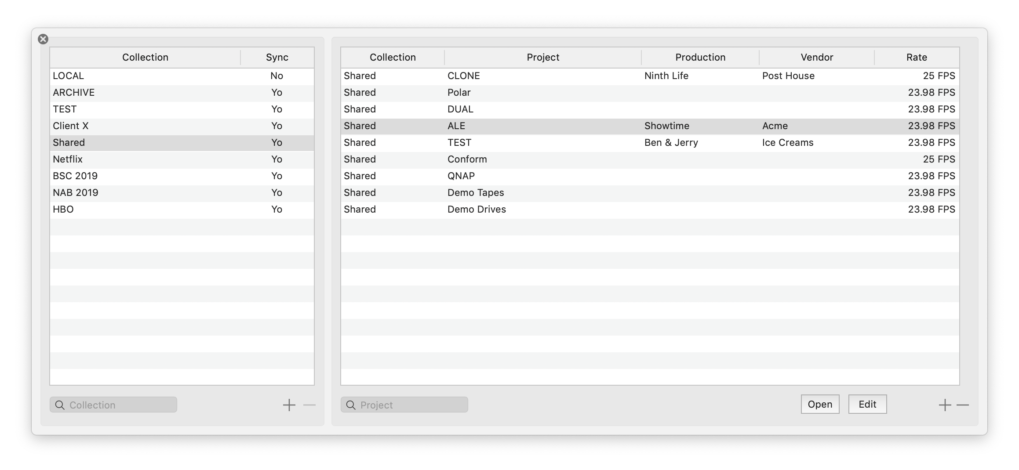1019x470 pixels.
Task: Select the Client X collection
Action: coord(182,126)
